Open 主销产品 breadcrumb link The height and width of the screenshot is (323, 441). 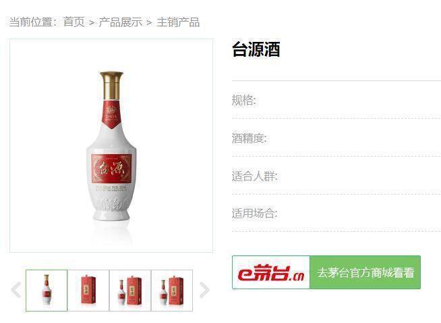[x=178, y=22]
